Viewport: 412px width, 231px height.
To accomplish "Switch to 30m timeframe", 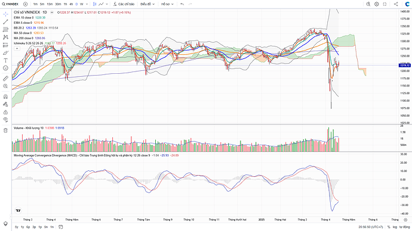I will pyautogui.click(x=58, y=4).
